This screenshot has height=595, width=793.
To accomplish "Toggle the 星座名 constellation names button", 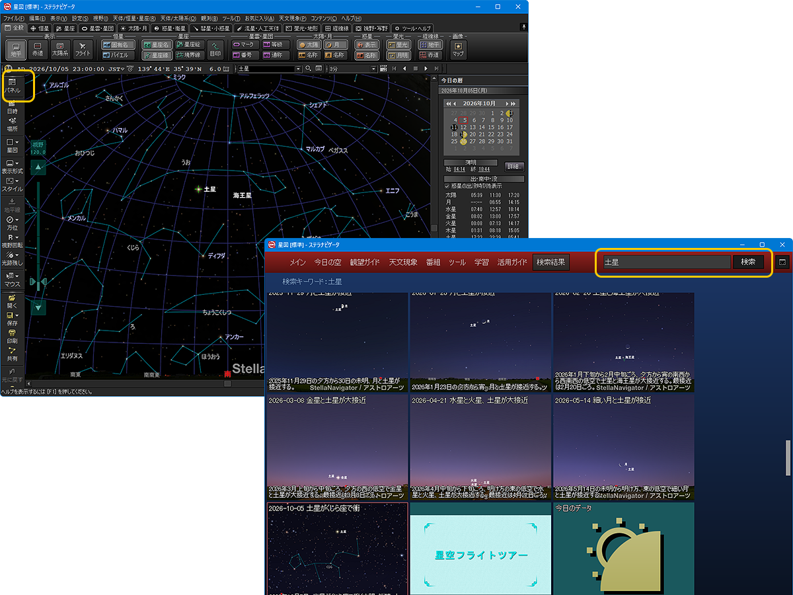I will 157,45.
